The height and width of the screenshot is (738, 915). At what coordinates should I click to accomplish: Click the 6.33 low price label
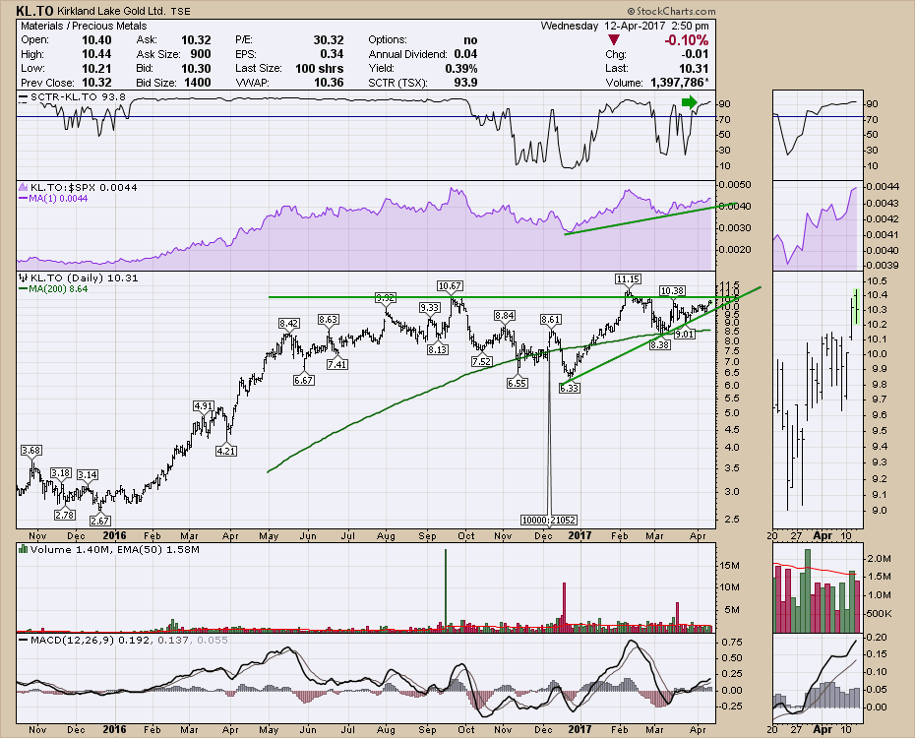click(x=570, y=388)
